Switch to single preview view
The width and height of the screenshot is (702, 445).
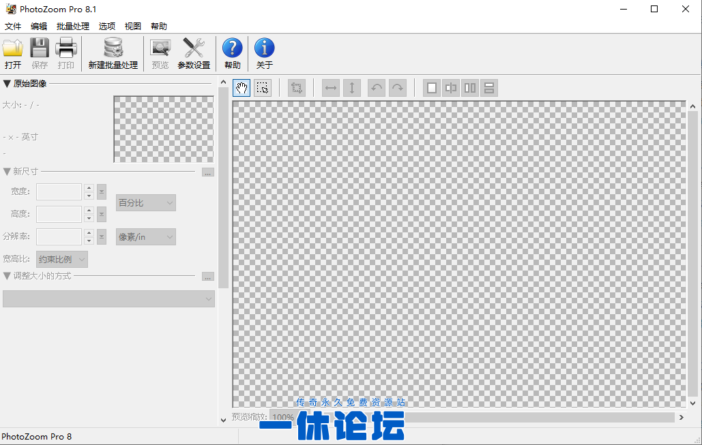click(432, 88)
